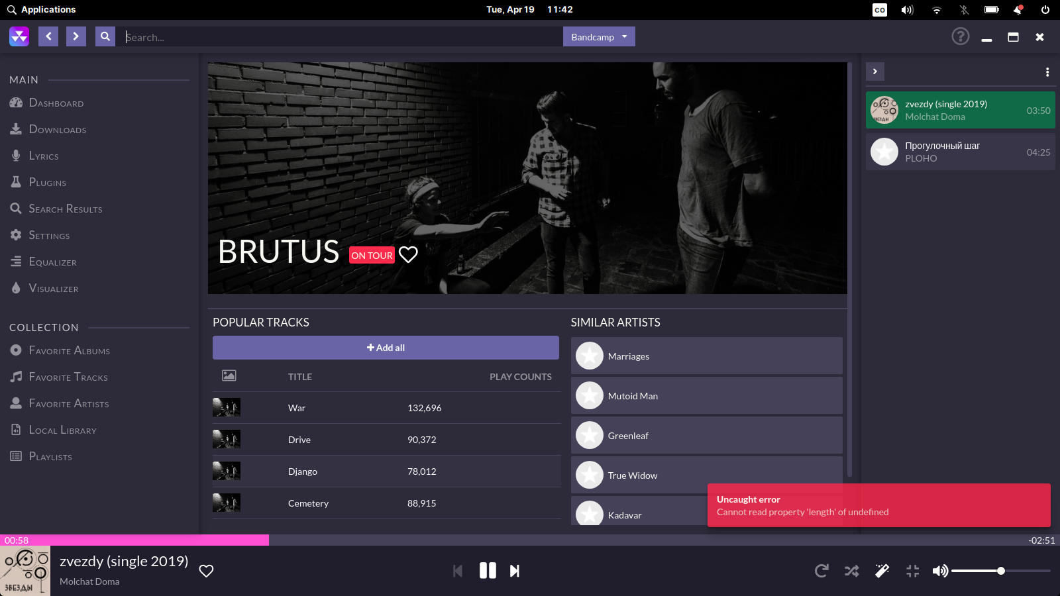The image size is (1060, 596).
Task: Open the Applications menu
Action: click(x=41, y=9)
